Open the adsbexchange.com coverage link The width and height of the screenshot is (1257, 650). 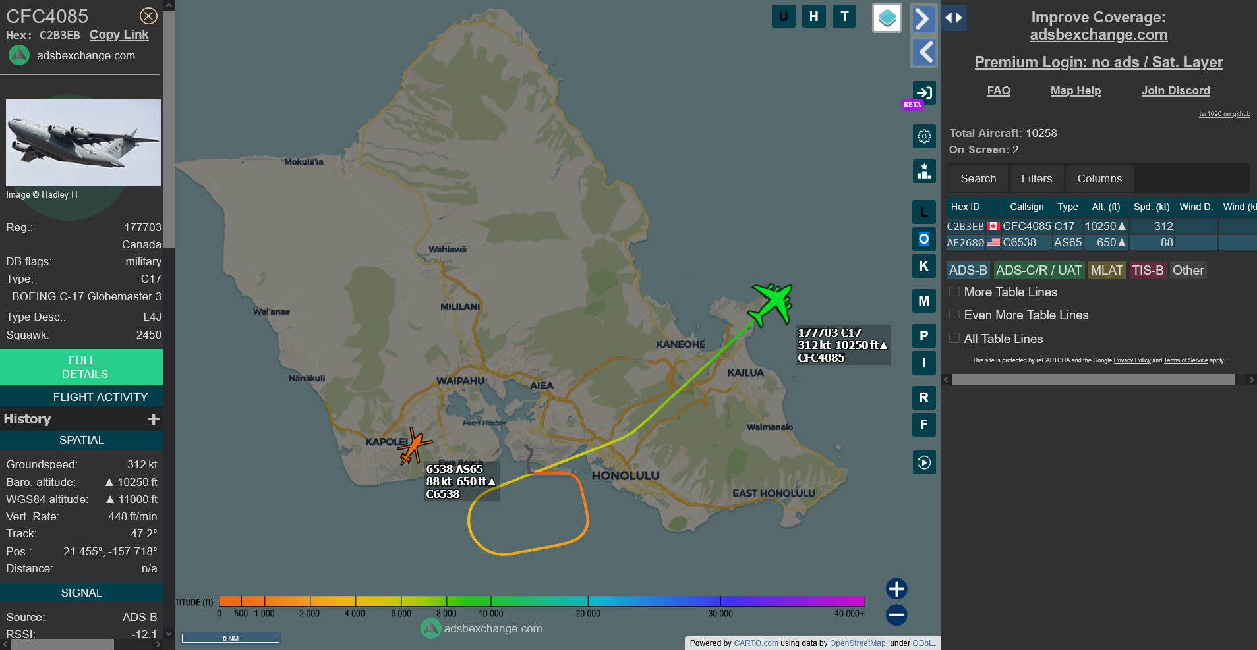click(1098, 35)
